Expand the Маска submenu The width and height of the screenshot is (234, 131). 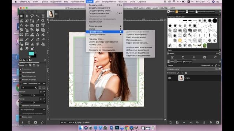point(105,29)
